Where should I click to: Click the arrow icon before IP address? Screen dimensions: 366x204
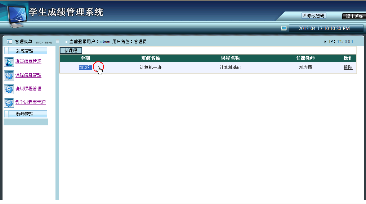(325, 42)
